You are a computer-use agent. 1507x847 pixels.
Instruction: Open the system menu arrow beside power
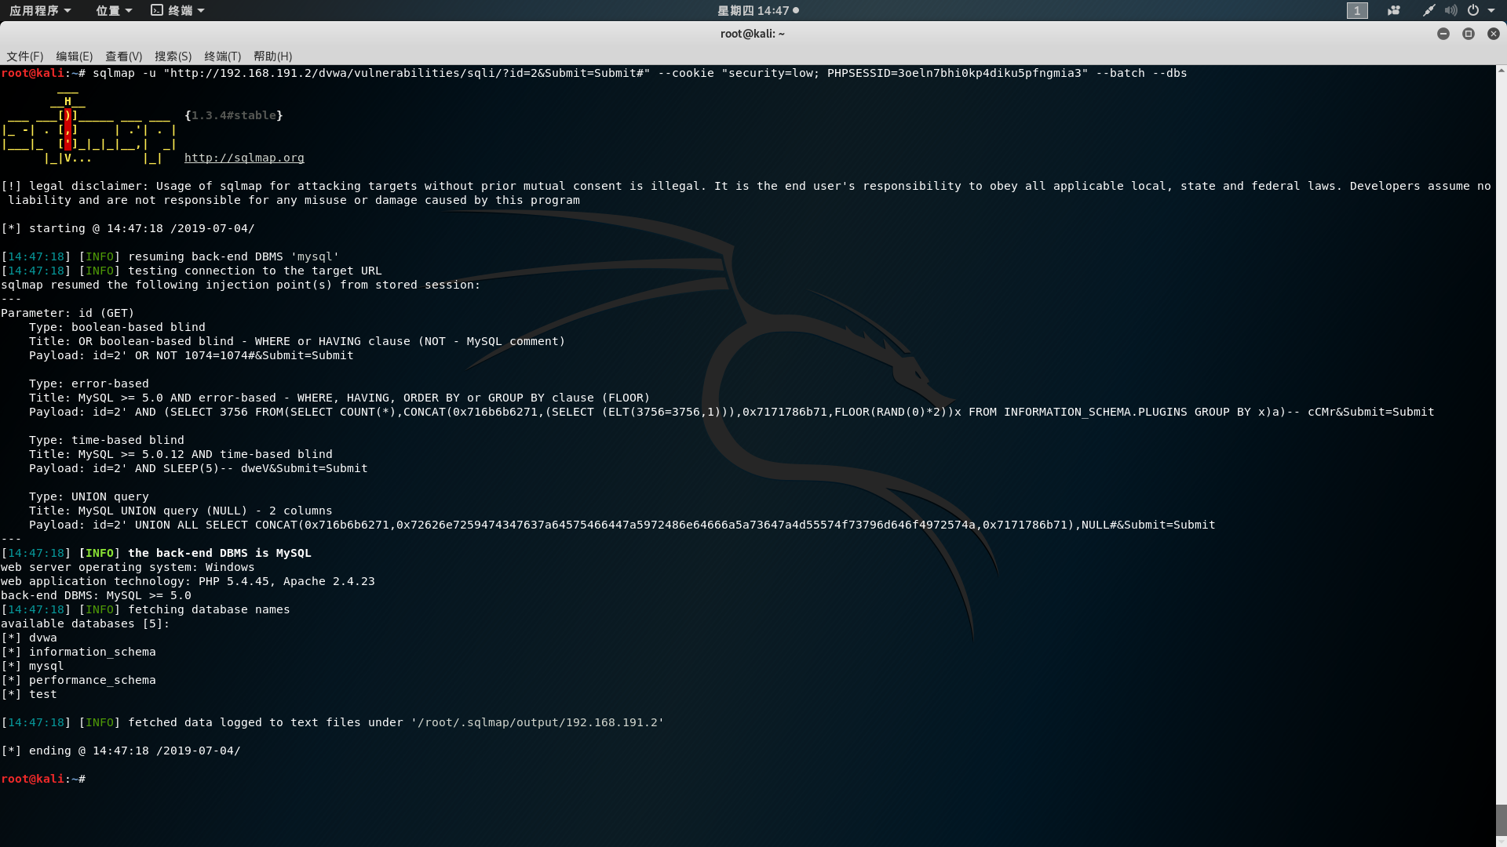point(1491,10)
